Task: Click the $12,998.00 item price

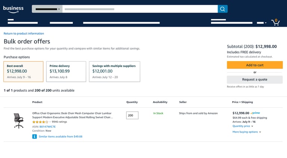Action: (241, 113)
